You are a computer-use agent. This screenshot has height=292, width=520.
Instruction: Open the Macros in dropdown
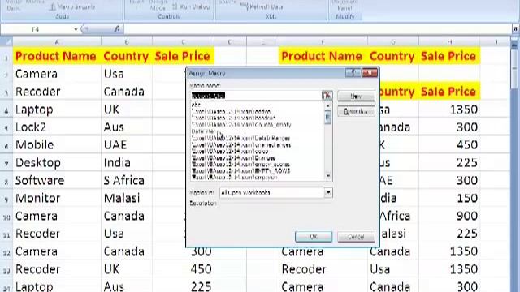tap(328, 192)
